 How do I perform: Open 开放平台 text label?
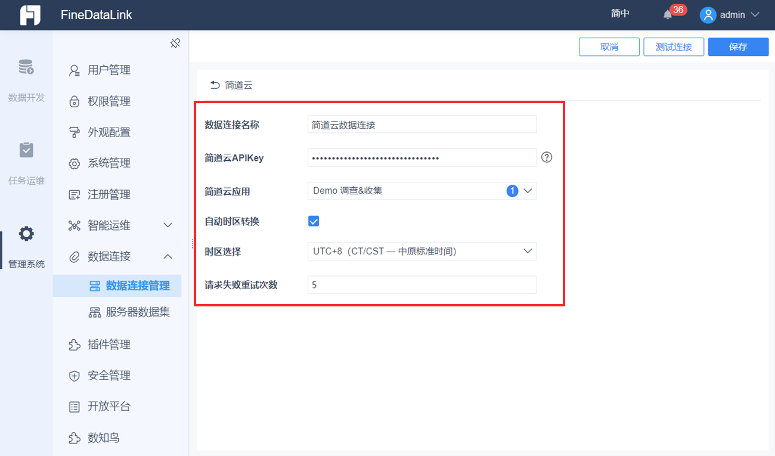pos(109,407)
